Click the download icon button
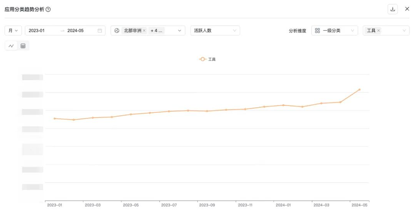Image resolution: width=416 pixels, height=212 pixels. click(392, 9)
